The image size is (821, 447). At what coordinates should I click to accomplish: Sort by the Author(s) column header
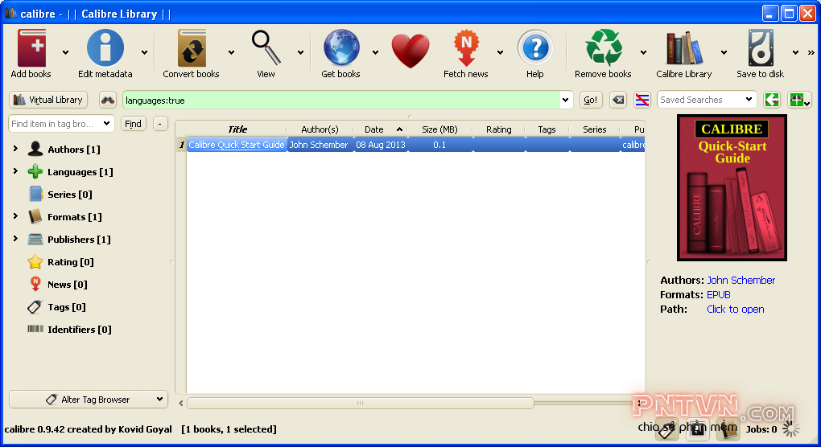pos(320,129)
